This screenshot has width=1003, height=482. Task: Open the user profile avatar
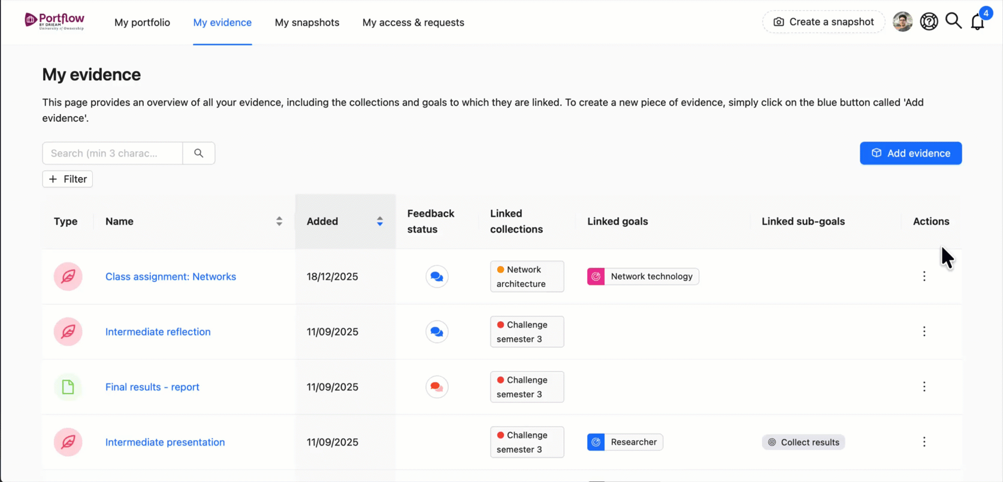click(x=902, y=22)
